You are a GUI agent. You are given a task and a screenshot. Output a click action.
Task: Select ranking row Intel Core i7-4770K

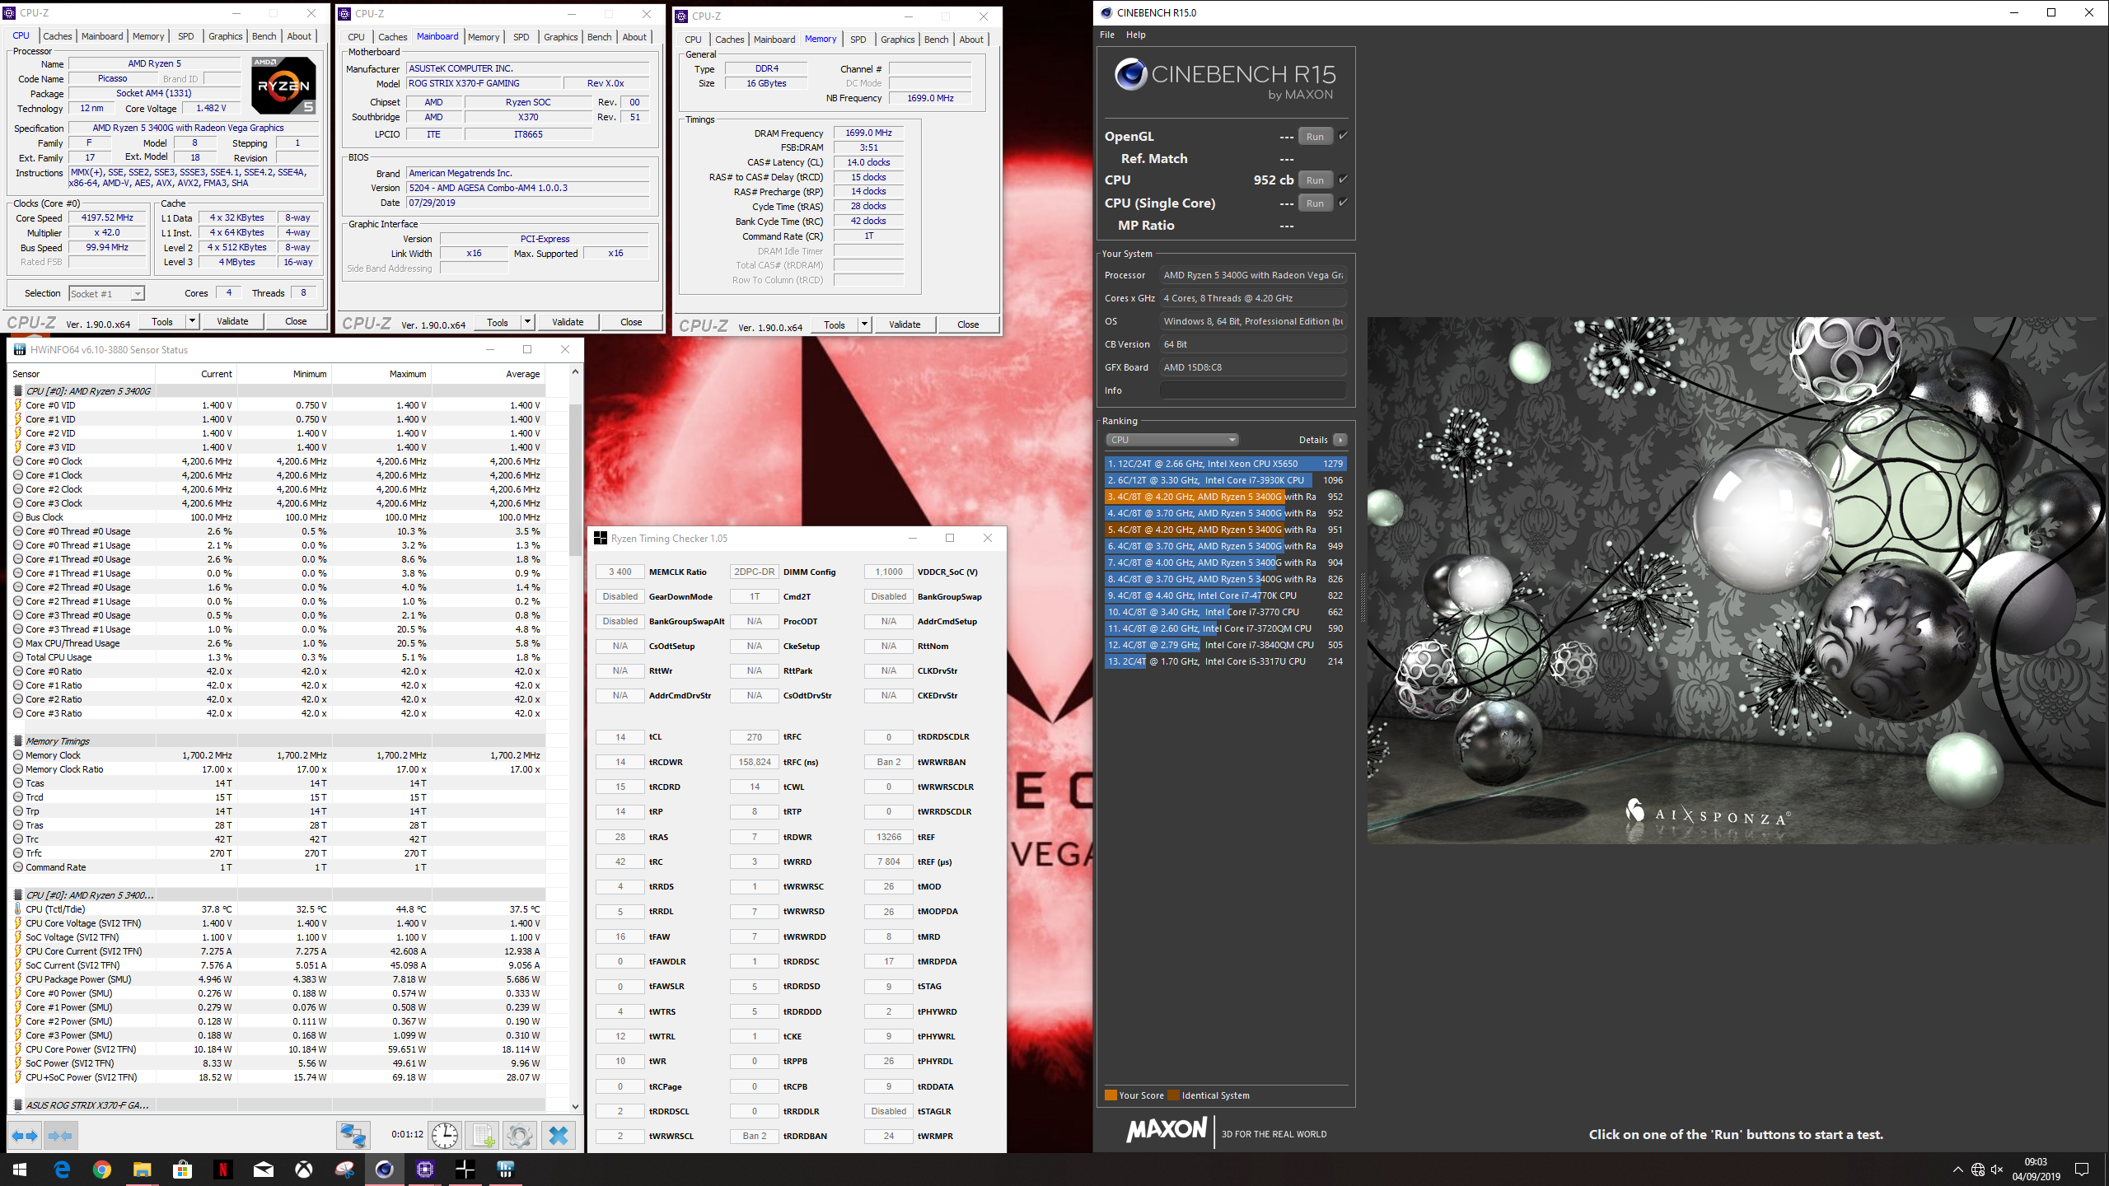(x=1226, y=595)
